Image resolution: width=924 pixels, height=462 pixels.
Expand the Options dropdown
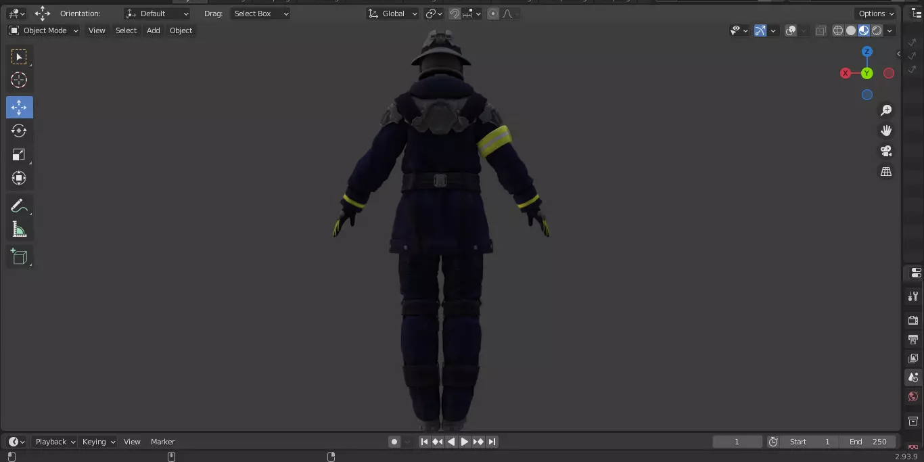[877, 14]
